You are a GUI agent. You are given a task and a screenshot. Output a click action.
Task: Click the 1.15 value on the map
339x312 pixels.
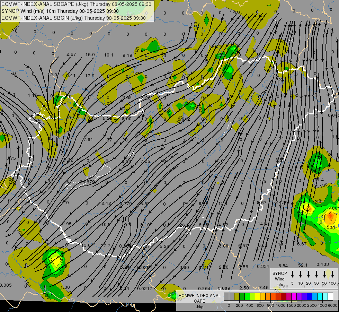click(x=33, y=95)
